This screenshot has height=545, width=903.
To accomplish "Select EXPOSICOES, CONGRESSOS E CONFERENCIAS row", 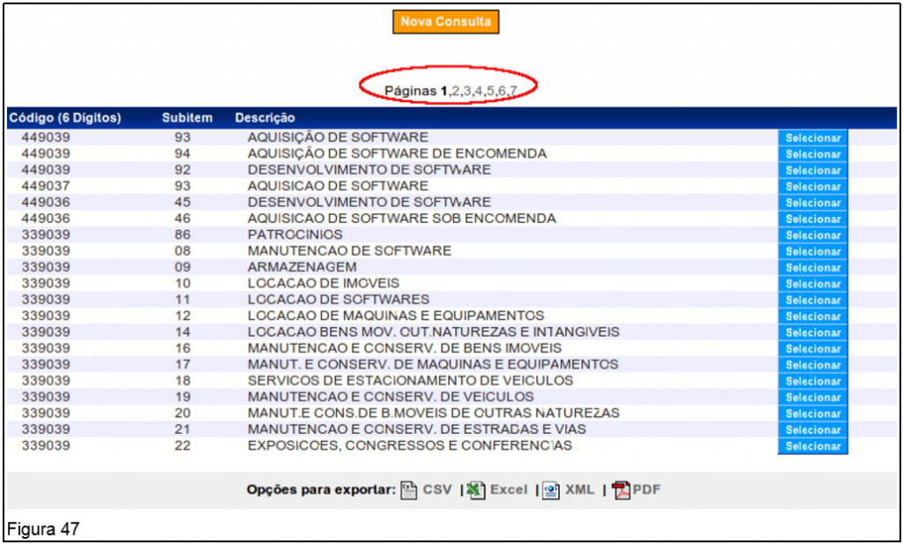I will 812,446.
